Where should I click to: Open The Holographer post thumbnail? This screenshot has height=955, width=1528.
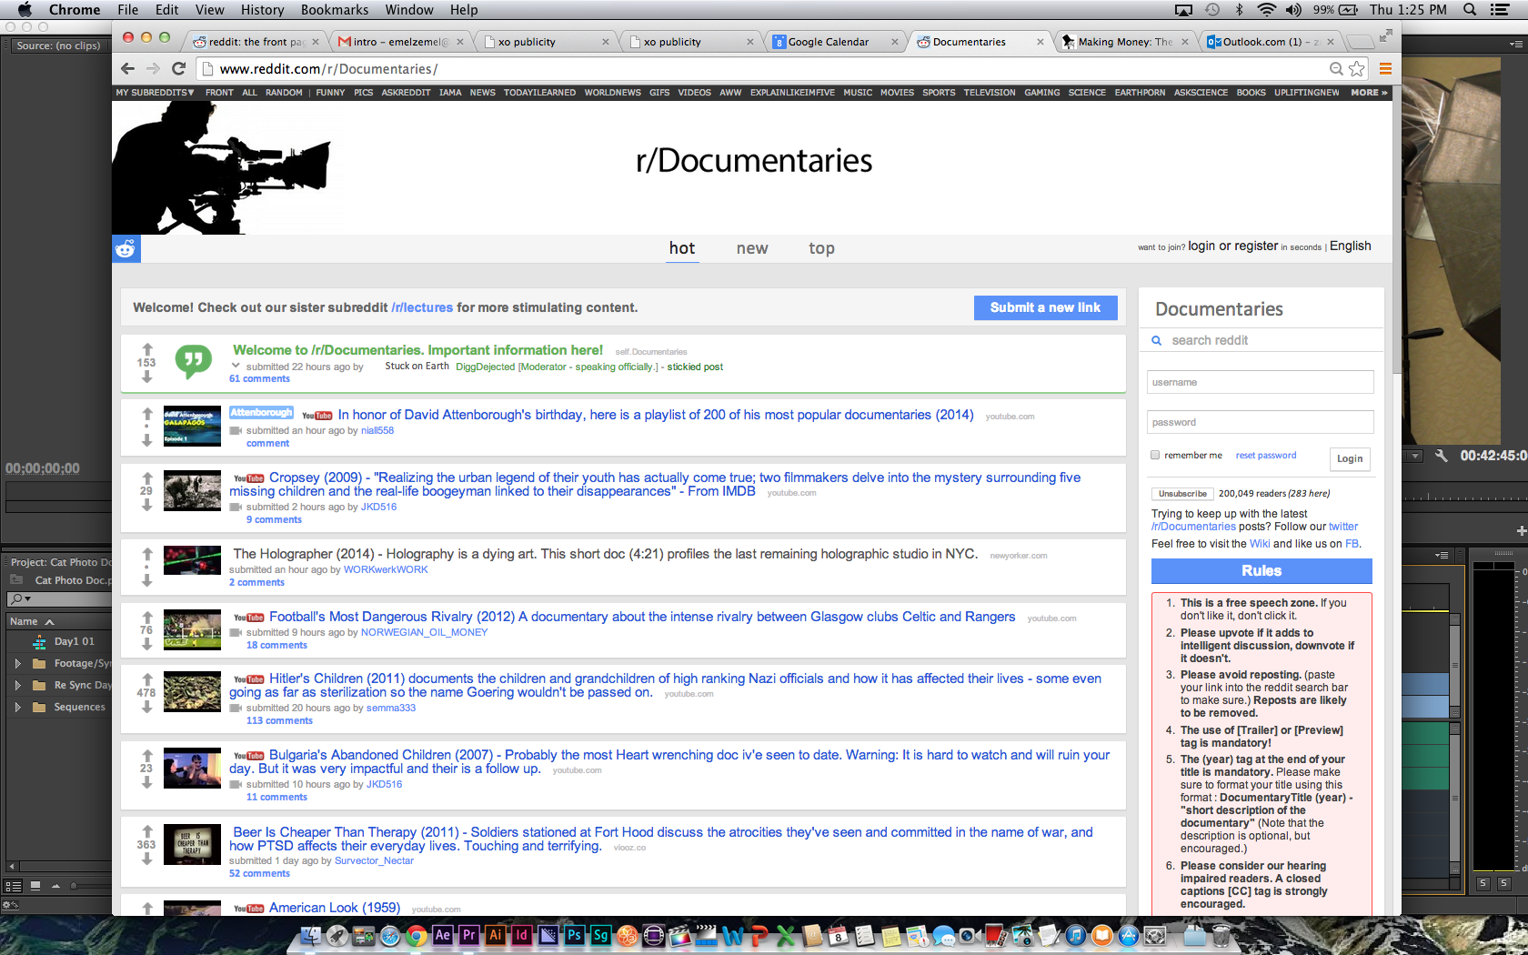(x=192, y=560)
